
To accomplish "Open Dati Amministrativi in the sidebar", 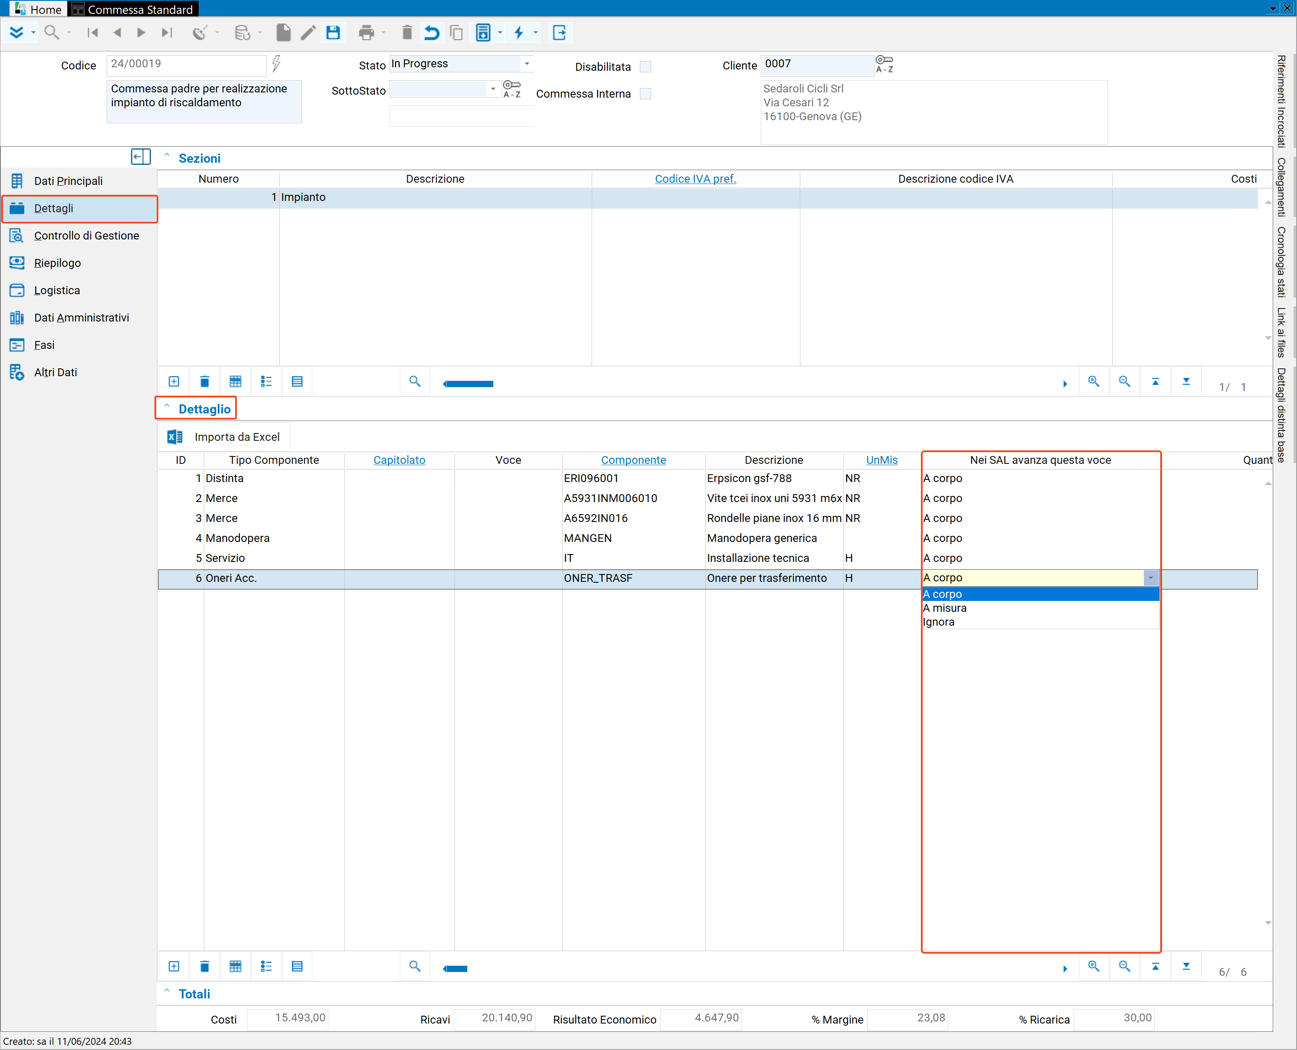I will click(x=79, y=318).
